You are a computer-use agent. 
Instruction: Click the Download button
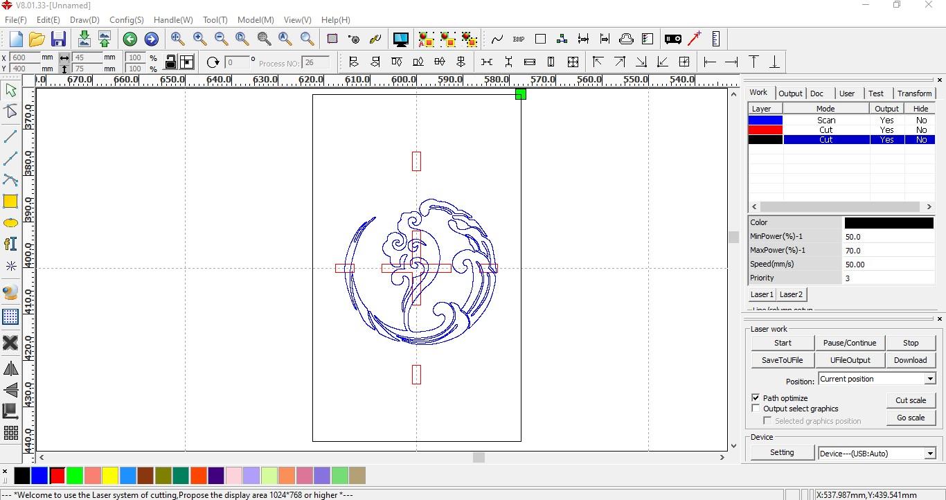pyautogui.click(x=911, y=360)
